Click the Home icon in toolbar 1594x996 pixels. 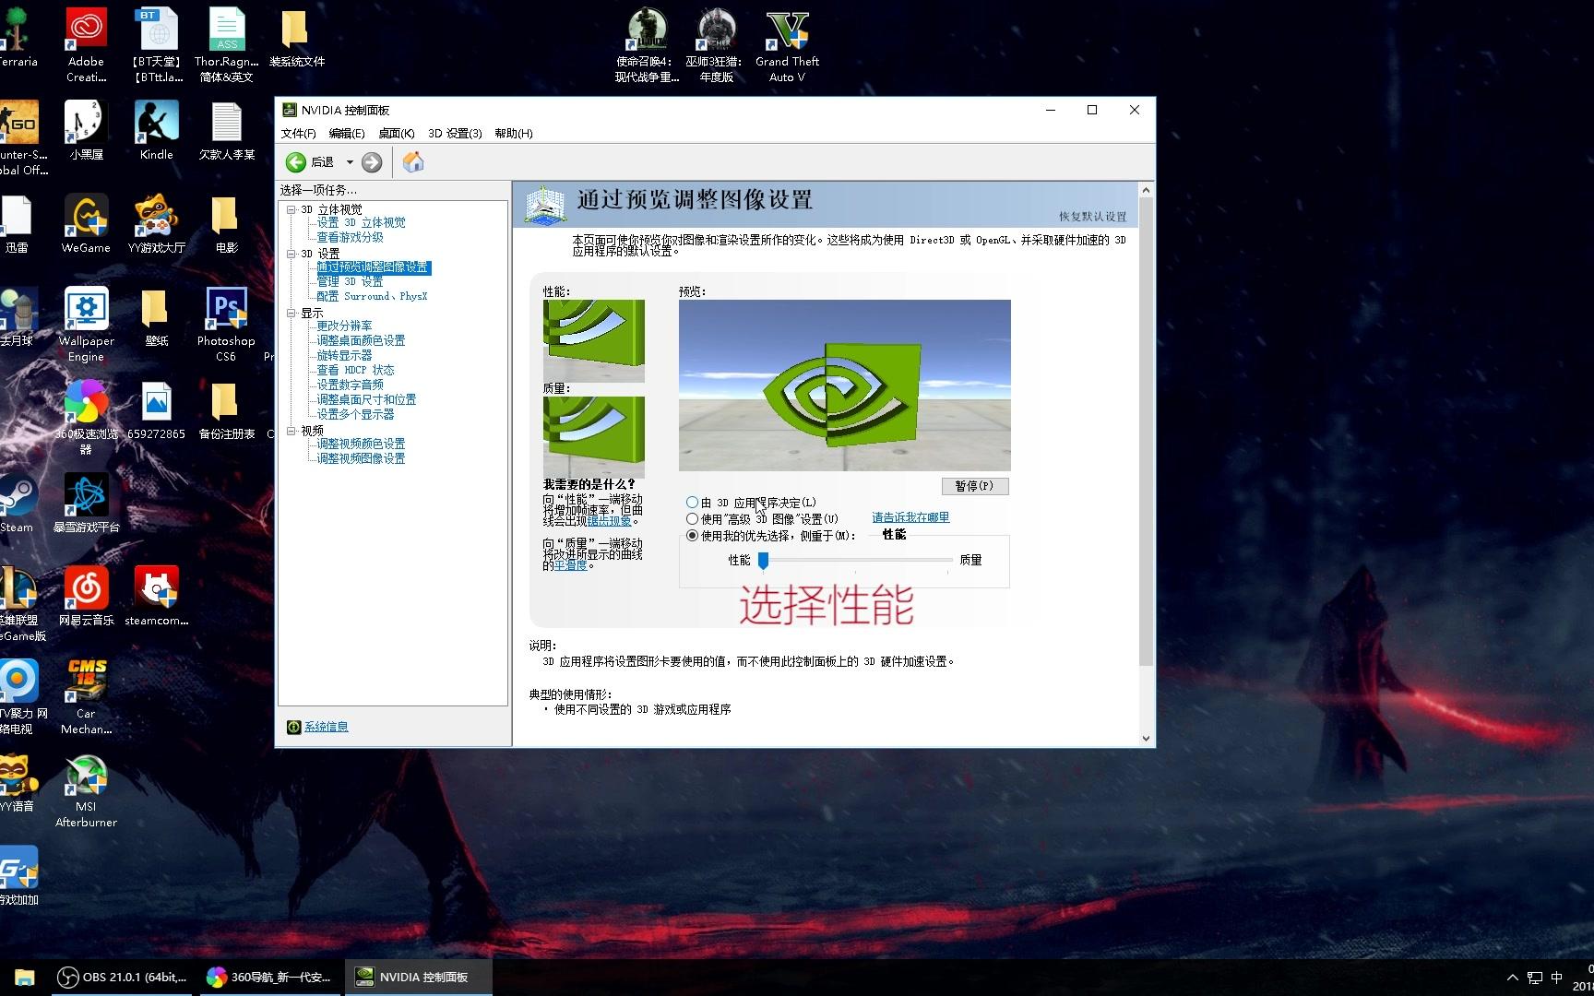point(413,162)
